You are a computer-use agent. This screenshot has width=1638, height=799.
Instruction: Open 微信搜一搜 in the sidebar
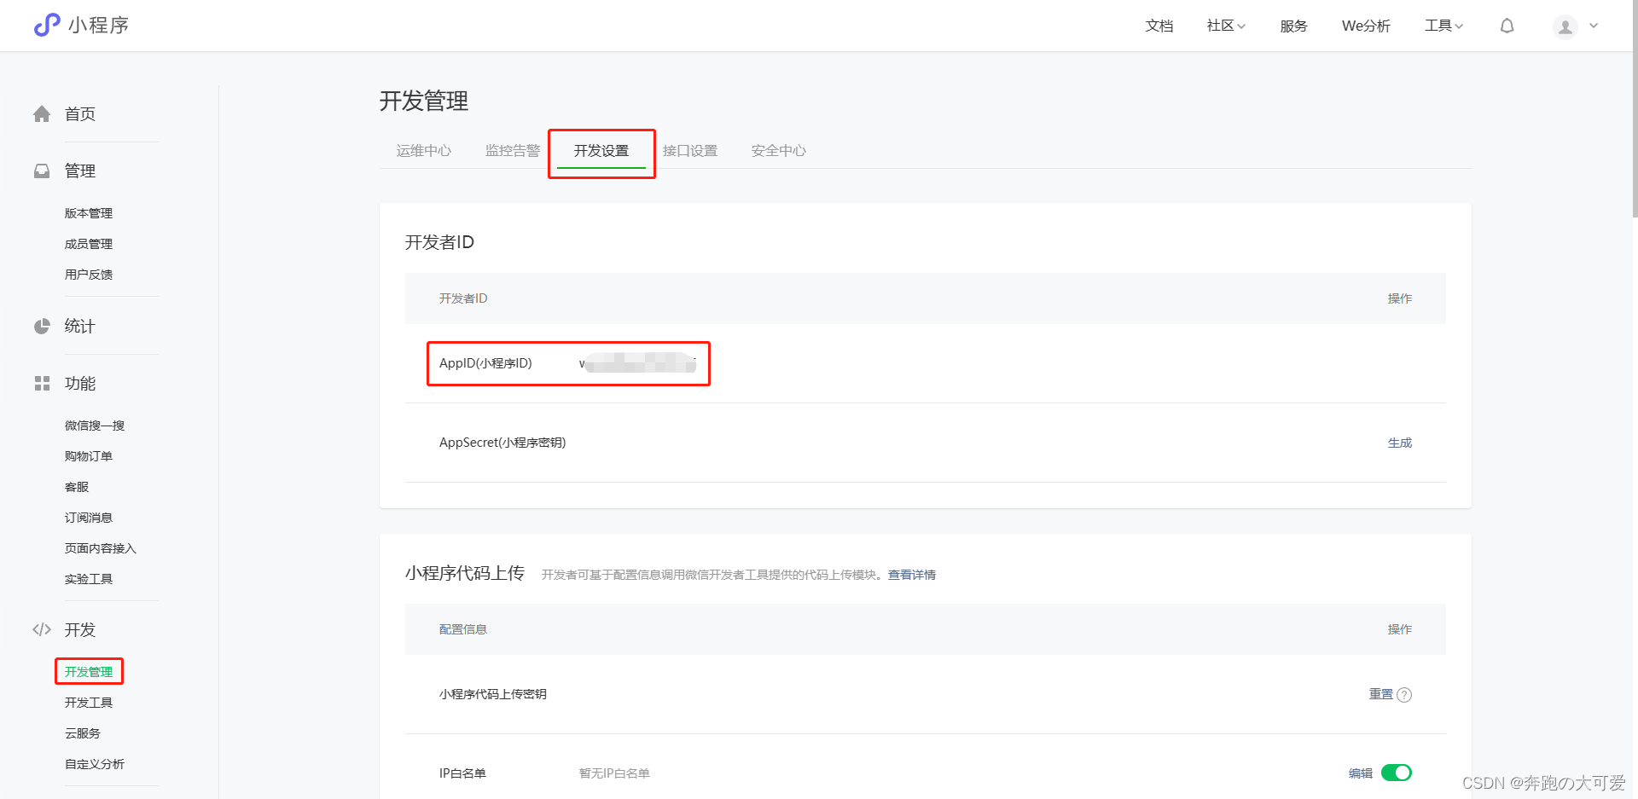click(x=95, y=426)
